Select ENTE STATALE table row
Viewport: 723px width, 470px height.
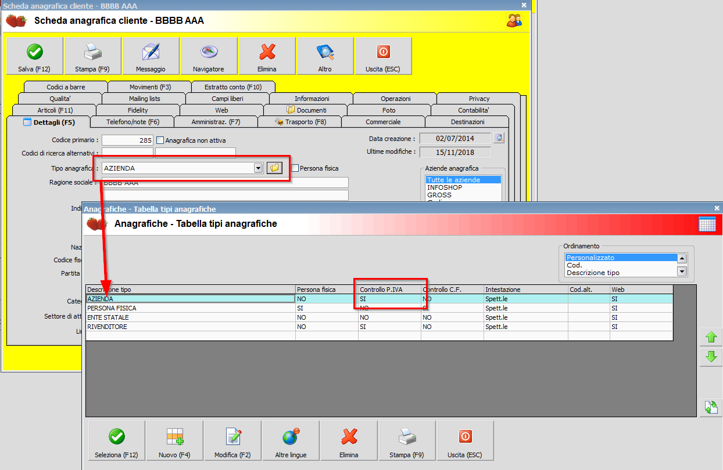(380, 317)
